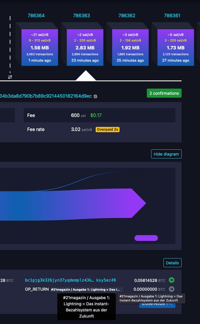Screen dimensions: 200x324
Task: Copy transaction ID with the clipboard icon
Action: (95, 96)
